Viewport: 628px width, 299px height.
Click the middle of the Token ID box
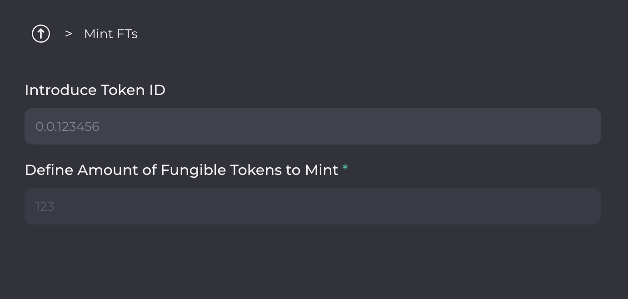click(x=312, y=126)
